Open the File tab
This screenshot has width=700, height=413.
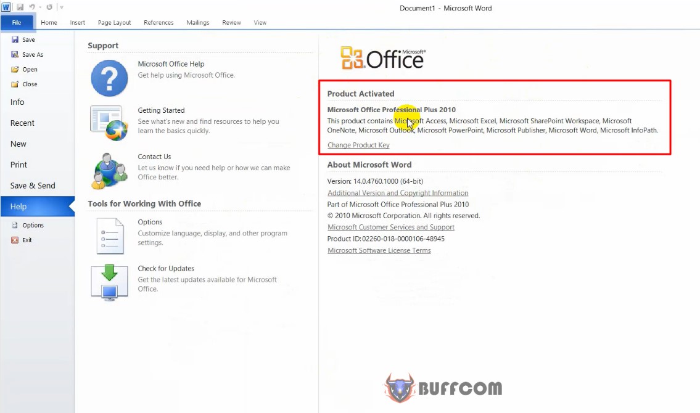click(x=17, y=22)
